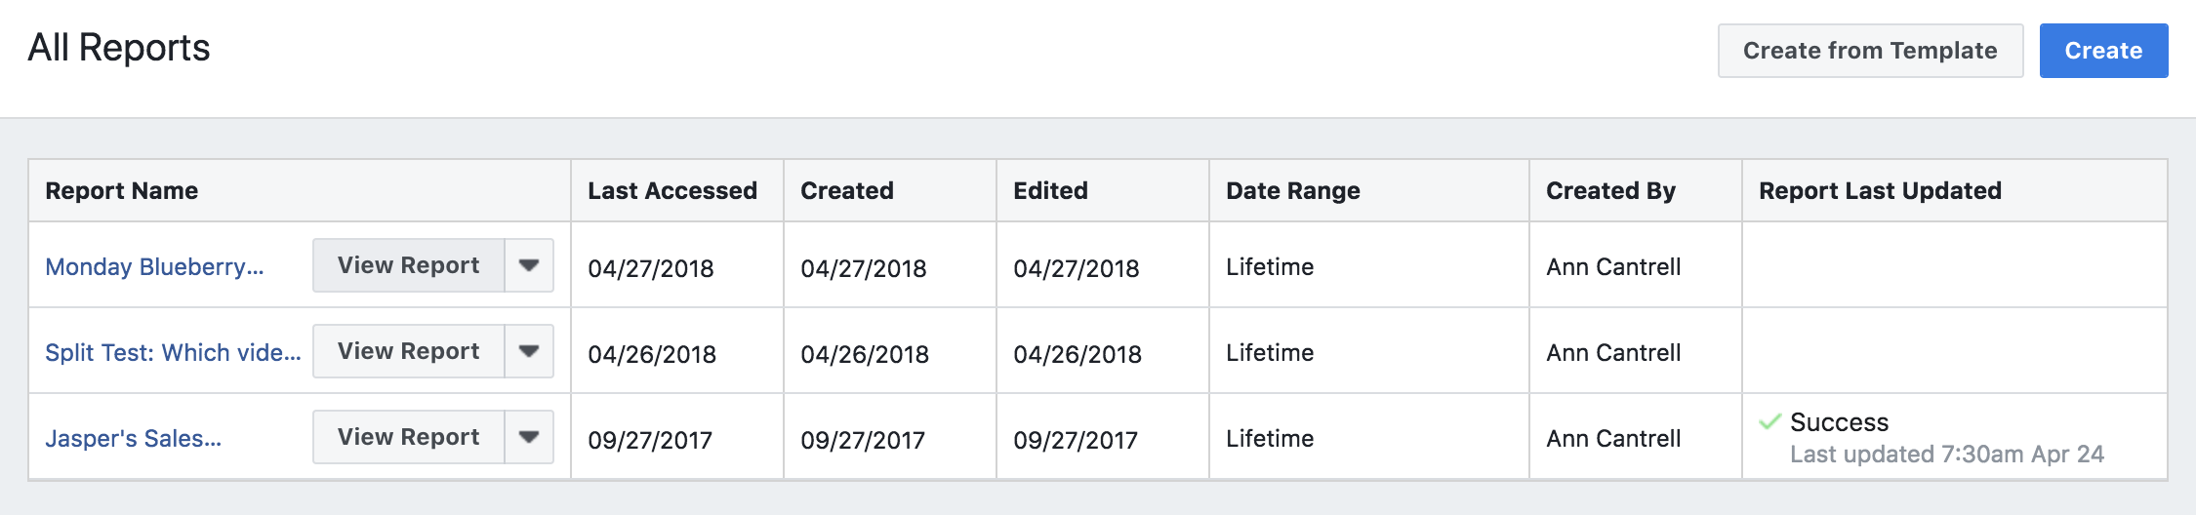
Task: Click the Edited column header
Action: point(1050,191)
